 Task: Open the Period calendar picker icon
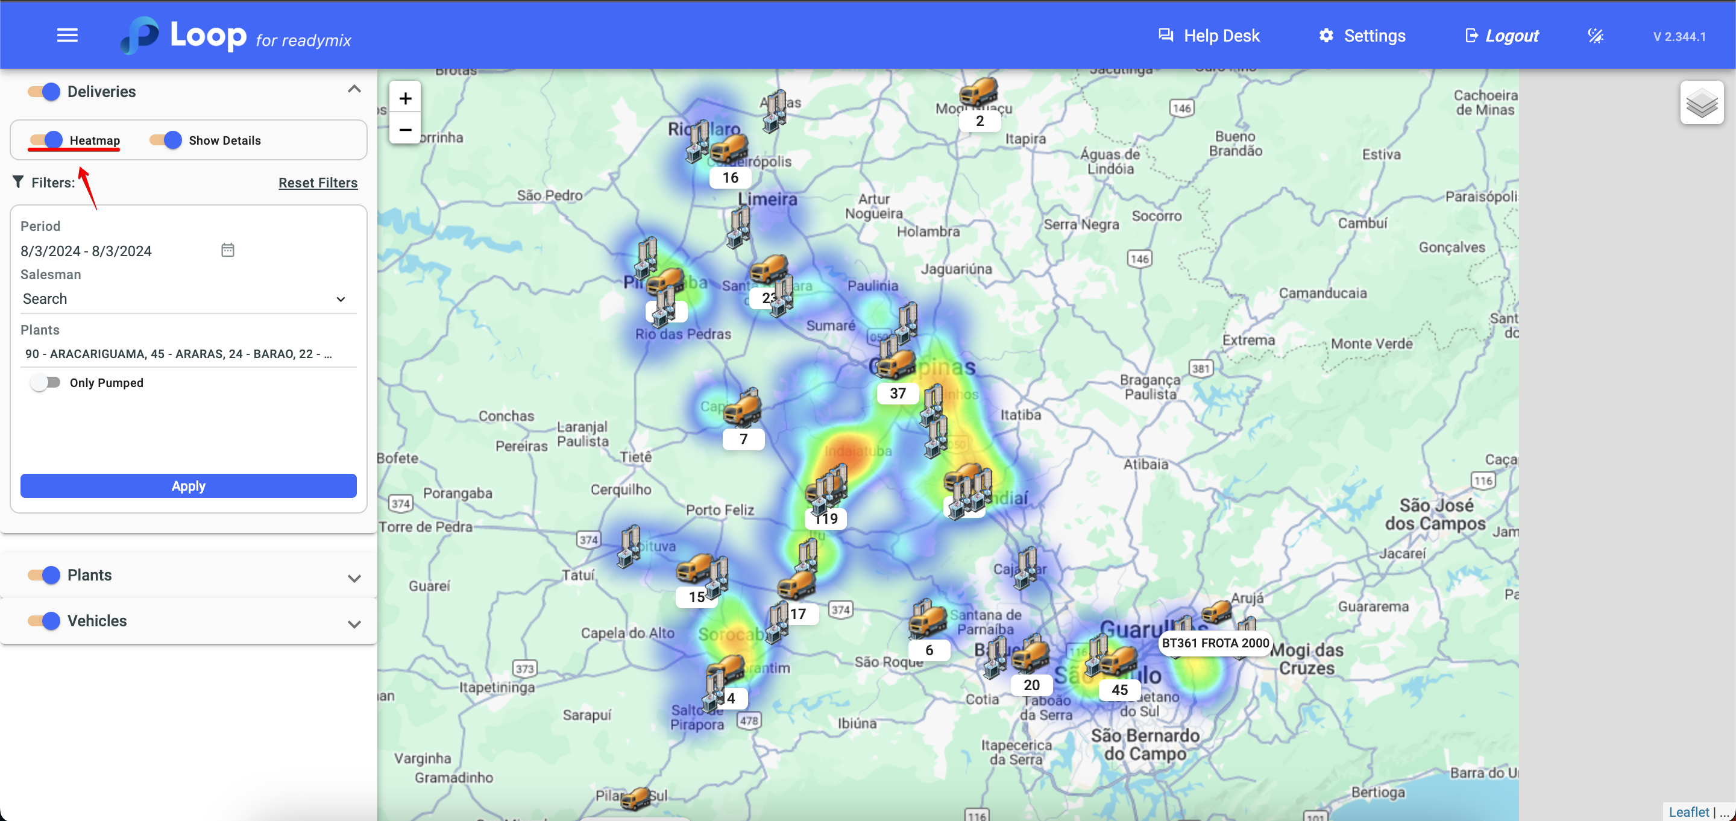point(228,250)
